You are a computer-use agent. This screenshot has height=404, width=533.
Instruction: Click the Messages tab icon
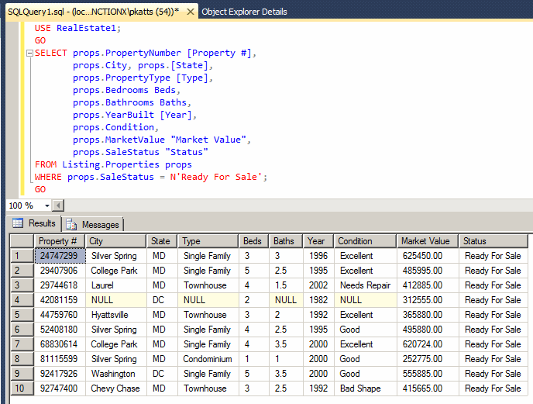71,225
